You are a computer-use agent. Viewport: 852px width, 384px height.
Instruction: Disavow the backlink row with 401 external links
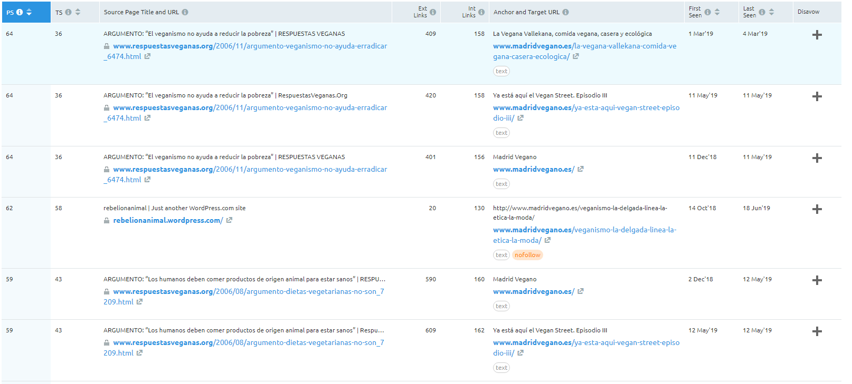coord(817,158)
